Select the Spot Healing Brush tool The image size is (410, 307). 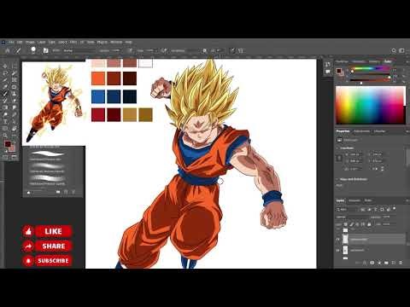[x=14, y=87]
